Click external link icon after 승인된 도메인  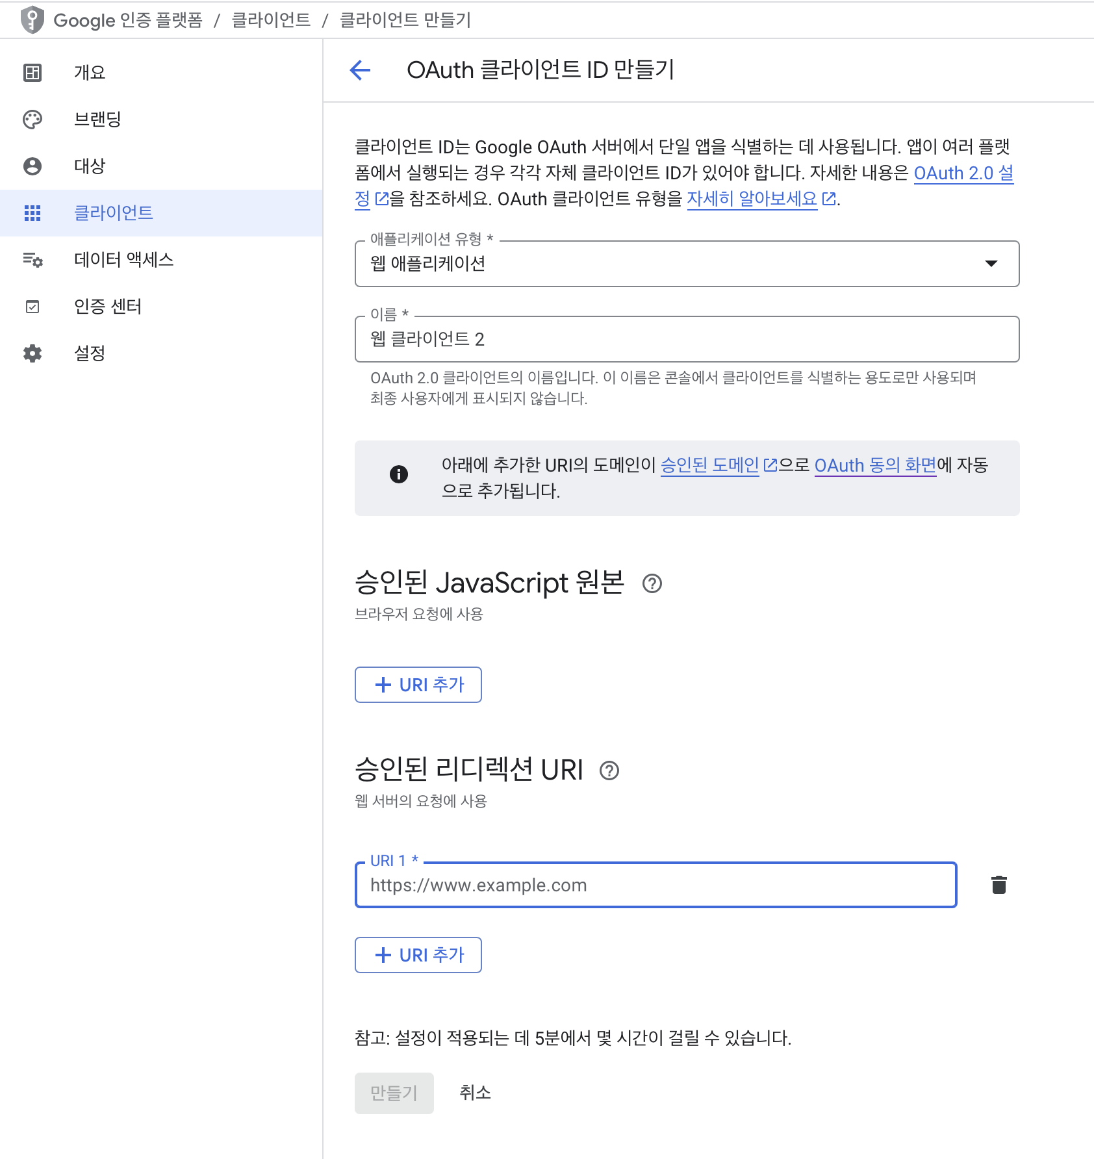[x=770, y=465]
